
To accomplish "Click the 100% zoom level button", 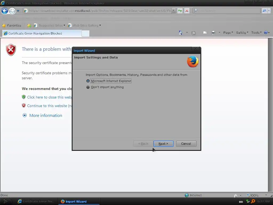I will click(x=252, y=195).
